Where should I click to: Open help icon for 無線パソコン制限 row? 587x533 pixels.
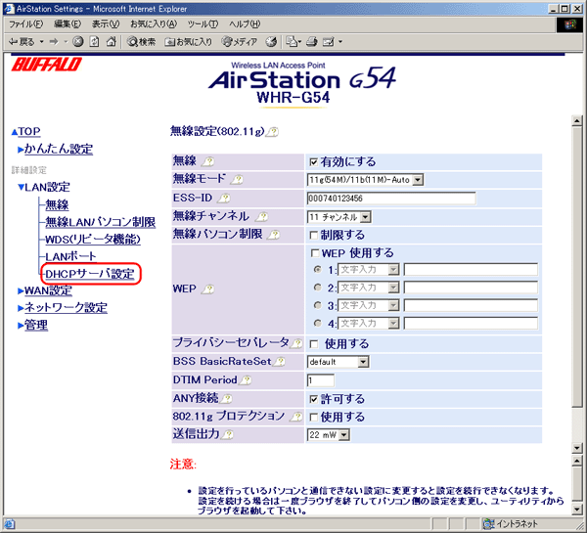tap(274, 235)
